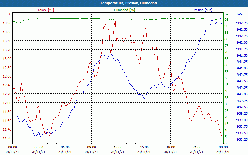Viewport: 248px width, 155px height.
Task: Click the '13,00' temperature axis value
Action: (7, 59)
